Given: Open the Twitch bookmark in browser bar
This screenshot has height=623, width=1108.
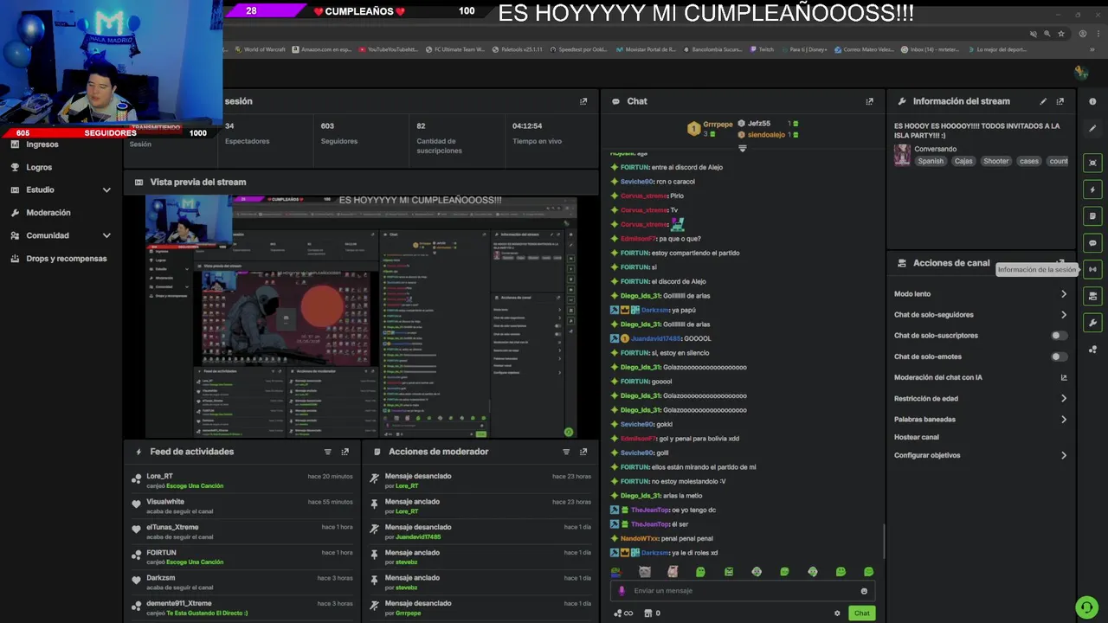Looking at the screenshot, I should (x=762, y=50).
